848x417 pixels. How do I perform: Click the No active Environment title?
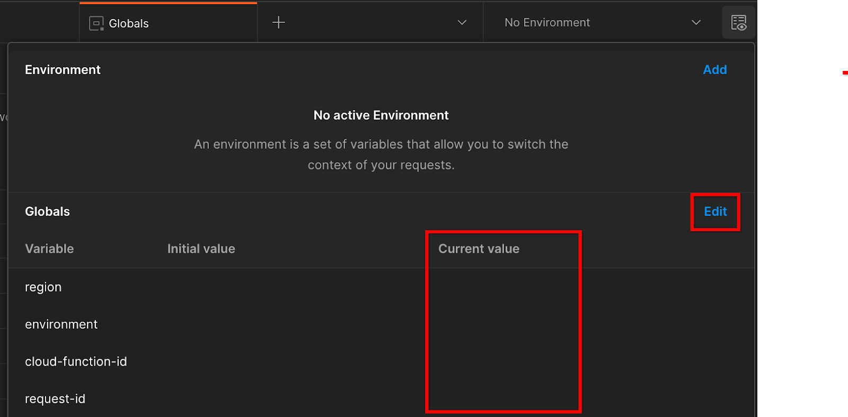[x=381, y=115]
